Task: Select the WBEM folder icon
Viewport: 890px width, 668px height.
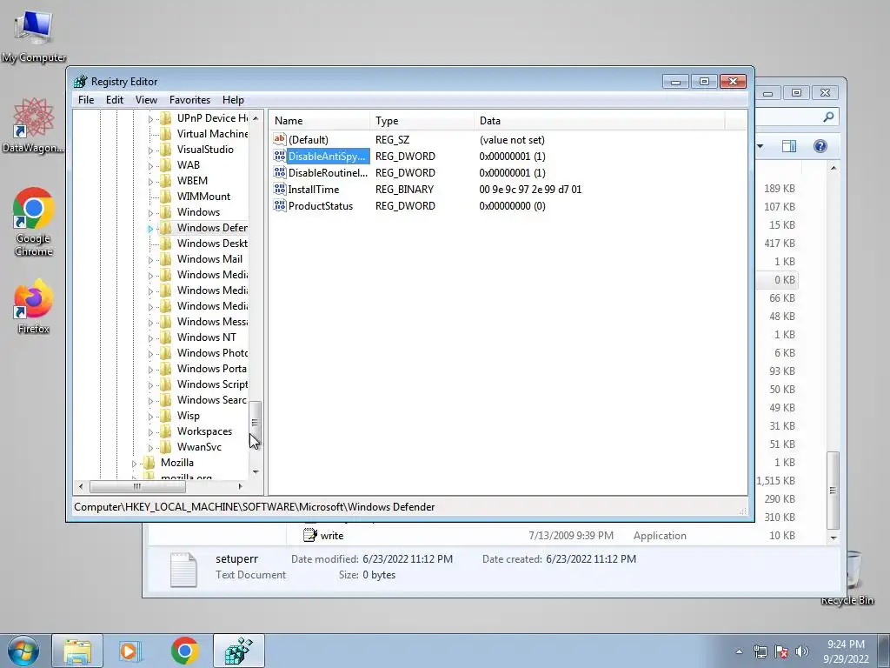Action: pyautogui.click(x=166, y=181)
